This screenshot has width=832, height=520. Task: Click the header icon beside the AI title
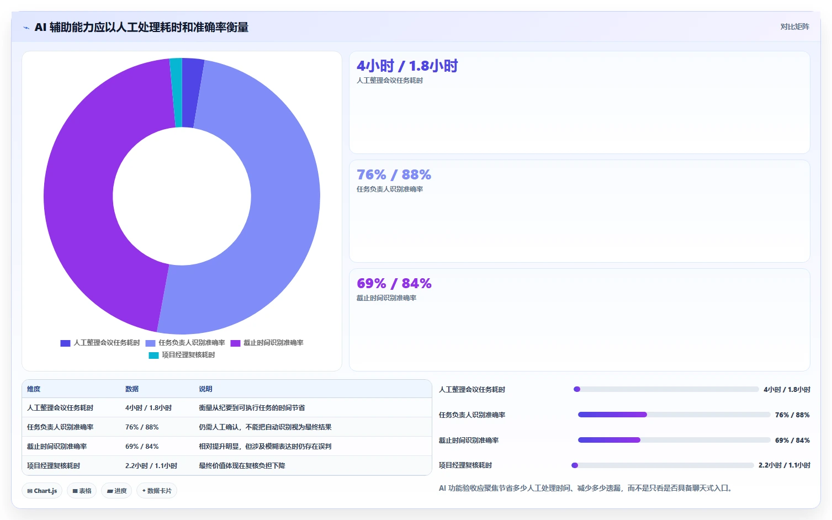click(26, 27)
